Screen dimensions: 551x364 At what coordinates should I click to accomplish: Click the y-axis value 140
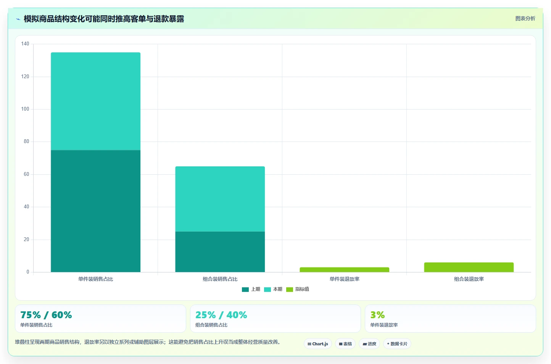tap(25, 44)
